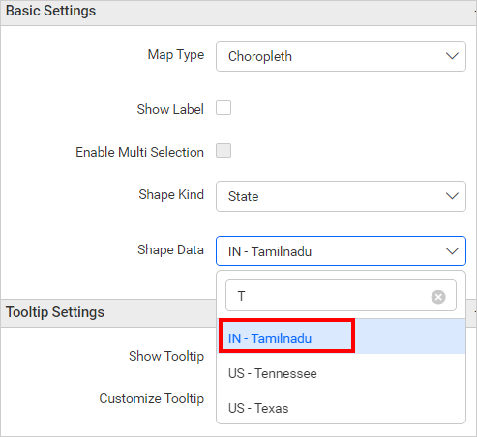Click the Shape Data label
Viewport: 477px width, 437px height.
[x=170, y=249]
